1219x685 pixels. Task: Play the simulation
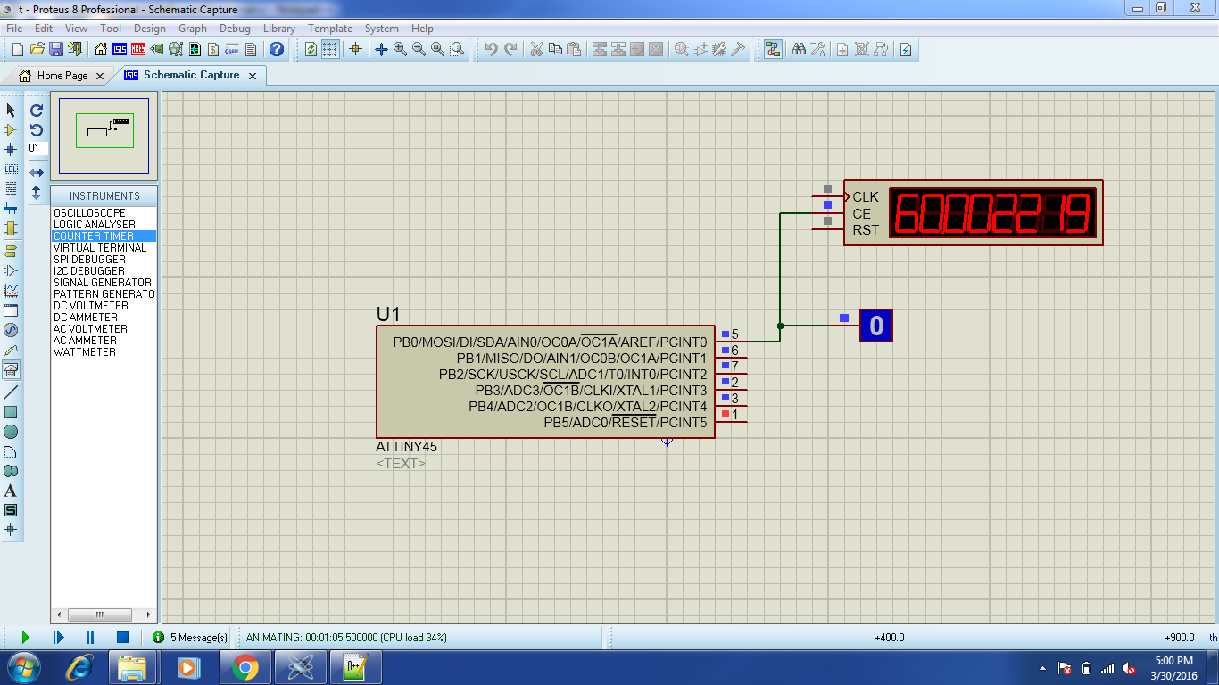click(25, 637)
